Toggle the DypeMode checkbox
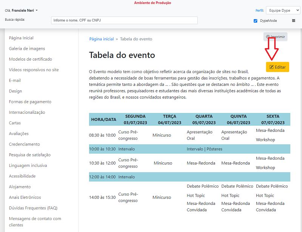This screenshot has height=232, width=302. pos(256,21)
